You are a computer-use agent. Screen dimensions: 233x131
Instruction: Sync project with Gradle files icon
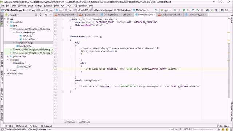pyautogui.click(x=207, y=10)
